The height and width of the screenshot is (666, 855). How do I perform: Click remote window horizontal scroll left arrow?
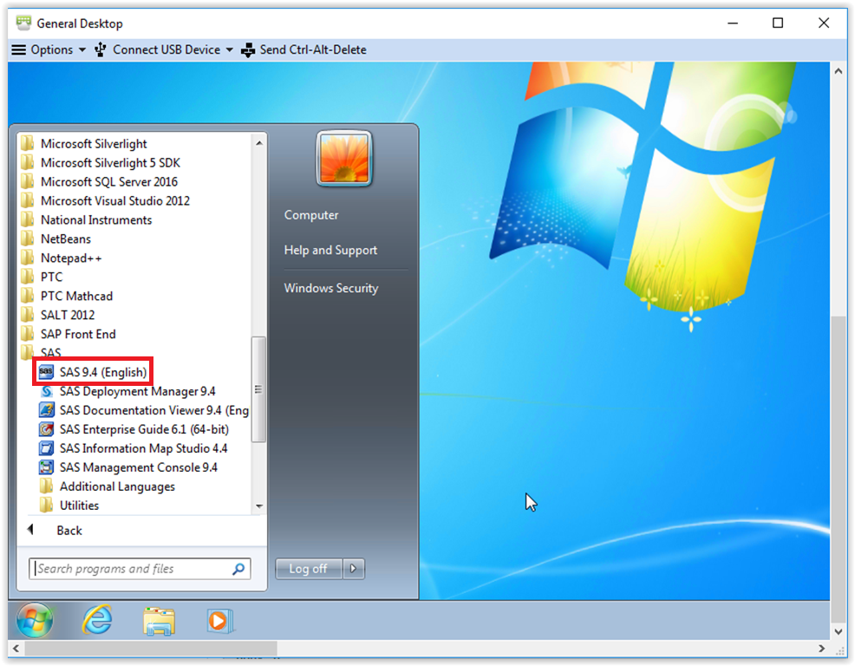tap(16, 648)
